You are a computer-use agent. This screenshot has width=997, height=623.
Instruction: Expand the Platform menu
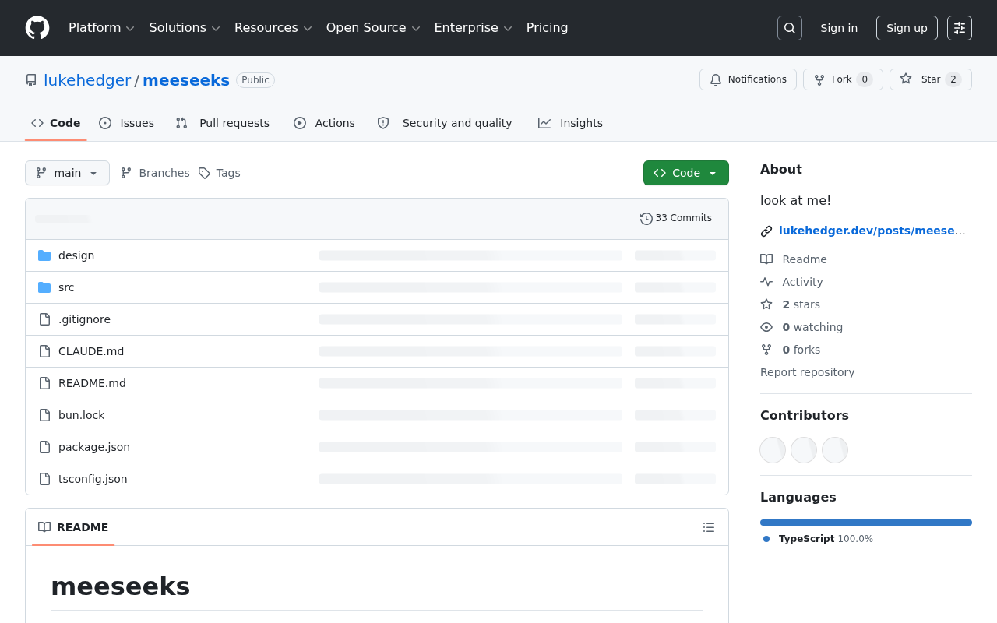101,28
